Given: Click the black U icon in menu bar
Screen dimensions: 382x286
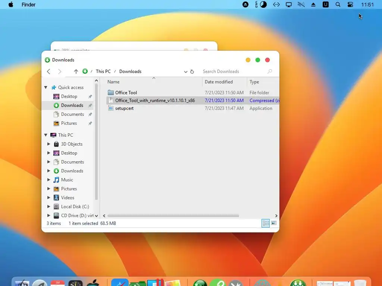Looking at the screenshot, I should pos(325,4).
